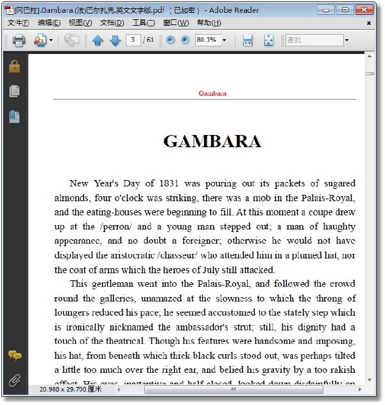Open the 工具(T) menu
This screenshot has height=405, width=385.
tap(143, 23)
